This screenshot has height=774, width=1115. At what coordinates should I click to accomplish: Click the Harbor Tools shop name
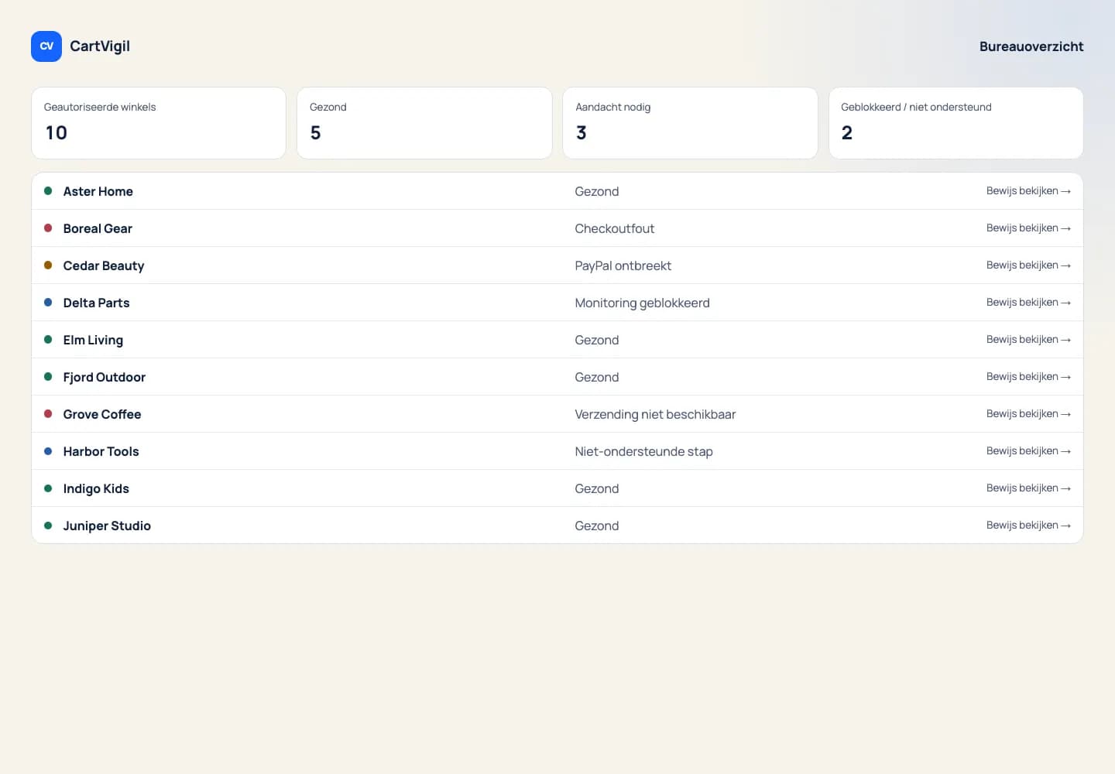coord(101,451)
